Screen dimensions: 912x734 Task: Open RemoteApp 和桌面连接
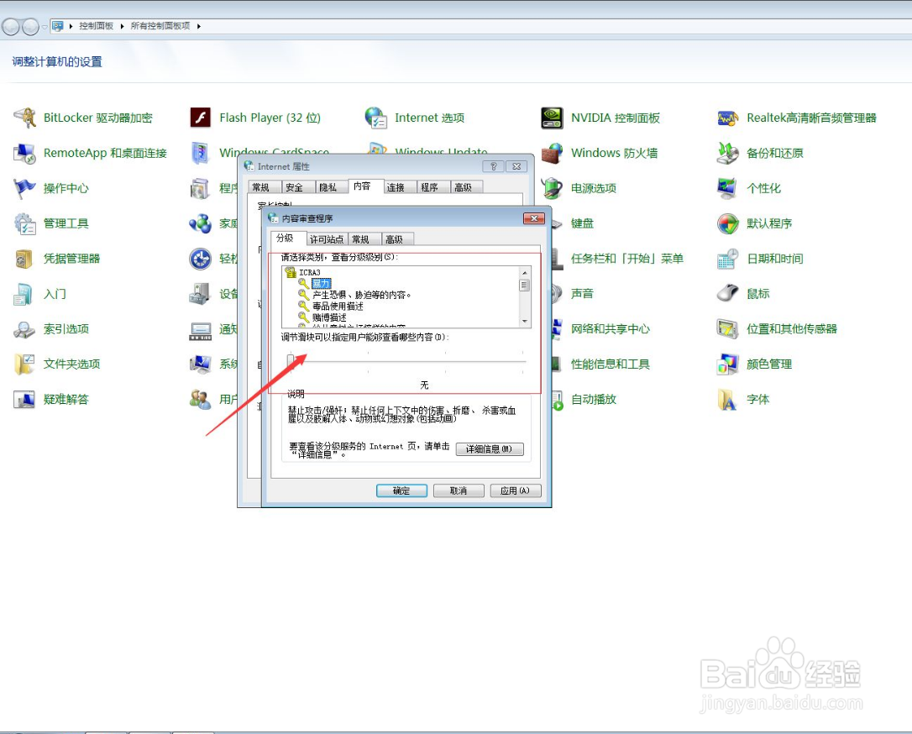click(90, 153)
